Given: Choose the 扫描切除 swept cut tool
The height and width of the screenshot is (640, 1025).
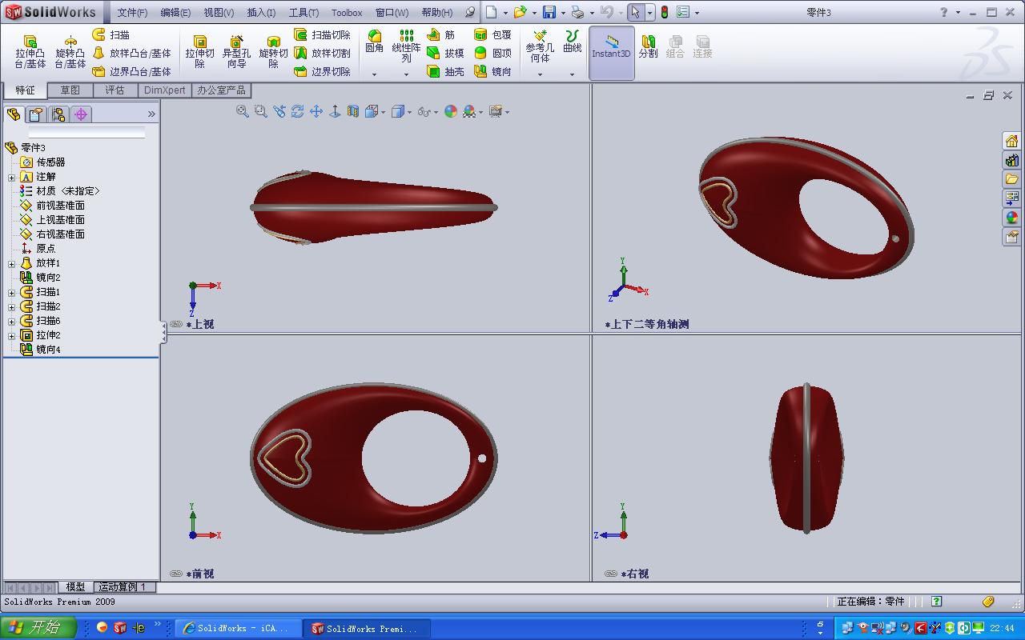Looking at the screenshot, I should (x=322, y=34).
